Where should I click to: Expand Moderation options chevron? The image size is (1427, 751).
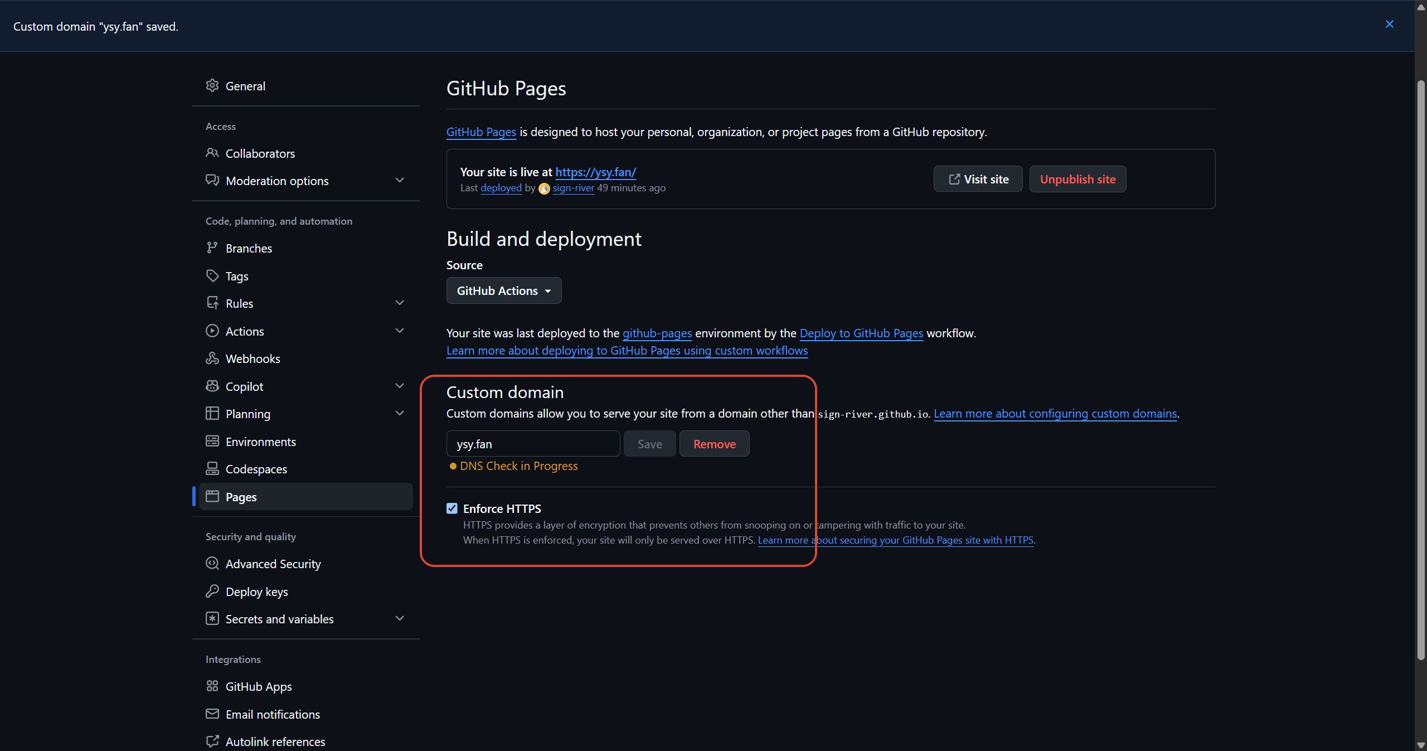click(400, 180)
